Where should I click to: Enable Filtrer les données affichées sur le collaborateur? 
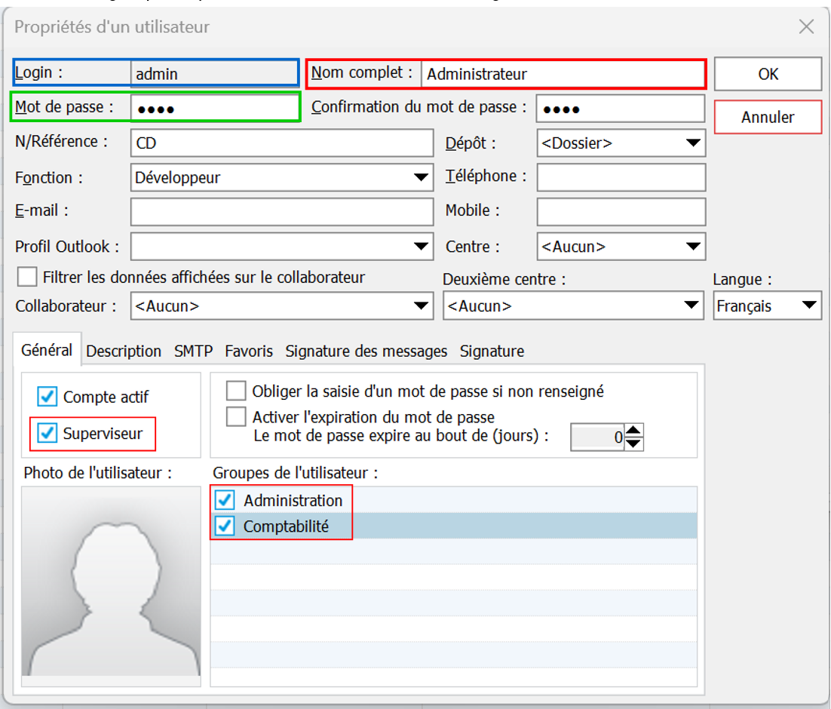[x=27, y=278]
